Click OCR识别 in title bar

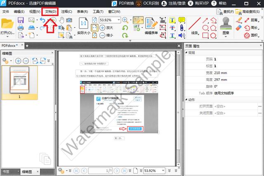pos(147,3)
